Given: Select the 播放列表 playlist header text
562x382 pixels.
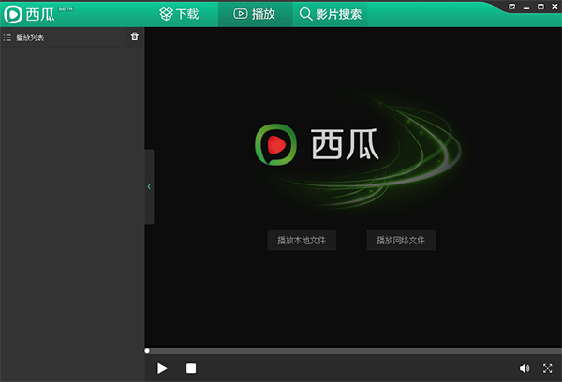Looking at the screenshot, I should pyautogui.click(x=30, y=37).
